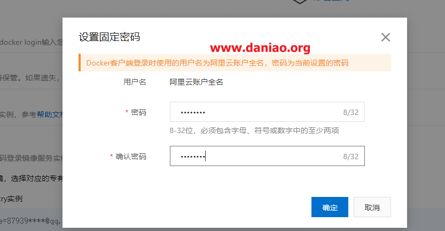Open the 帮助文档 link behind the dialog

tap(50, 114)
